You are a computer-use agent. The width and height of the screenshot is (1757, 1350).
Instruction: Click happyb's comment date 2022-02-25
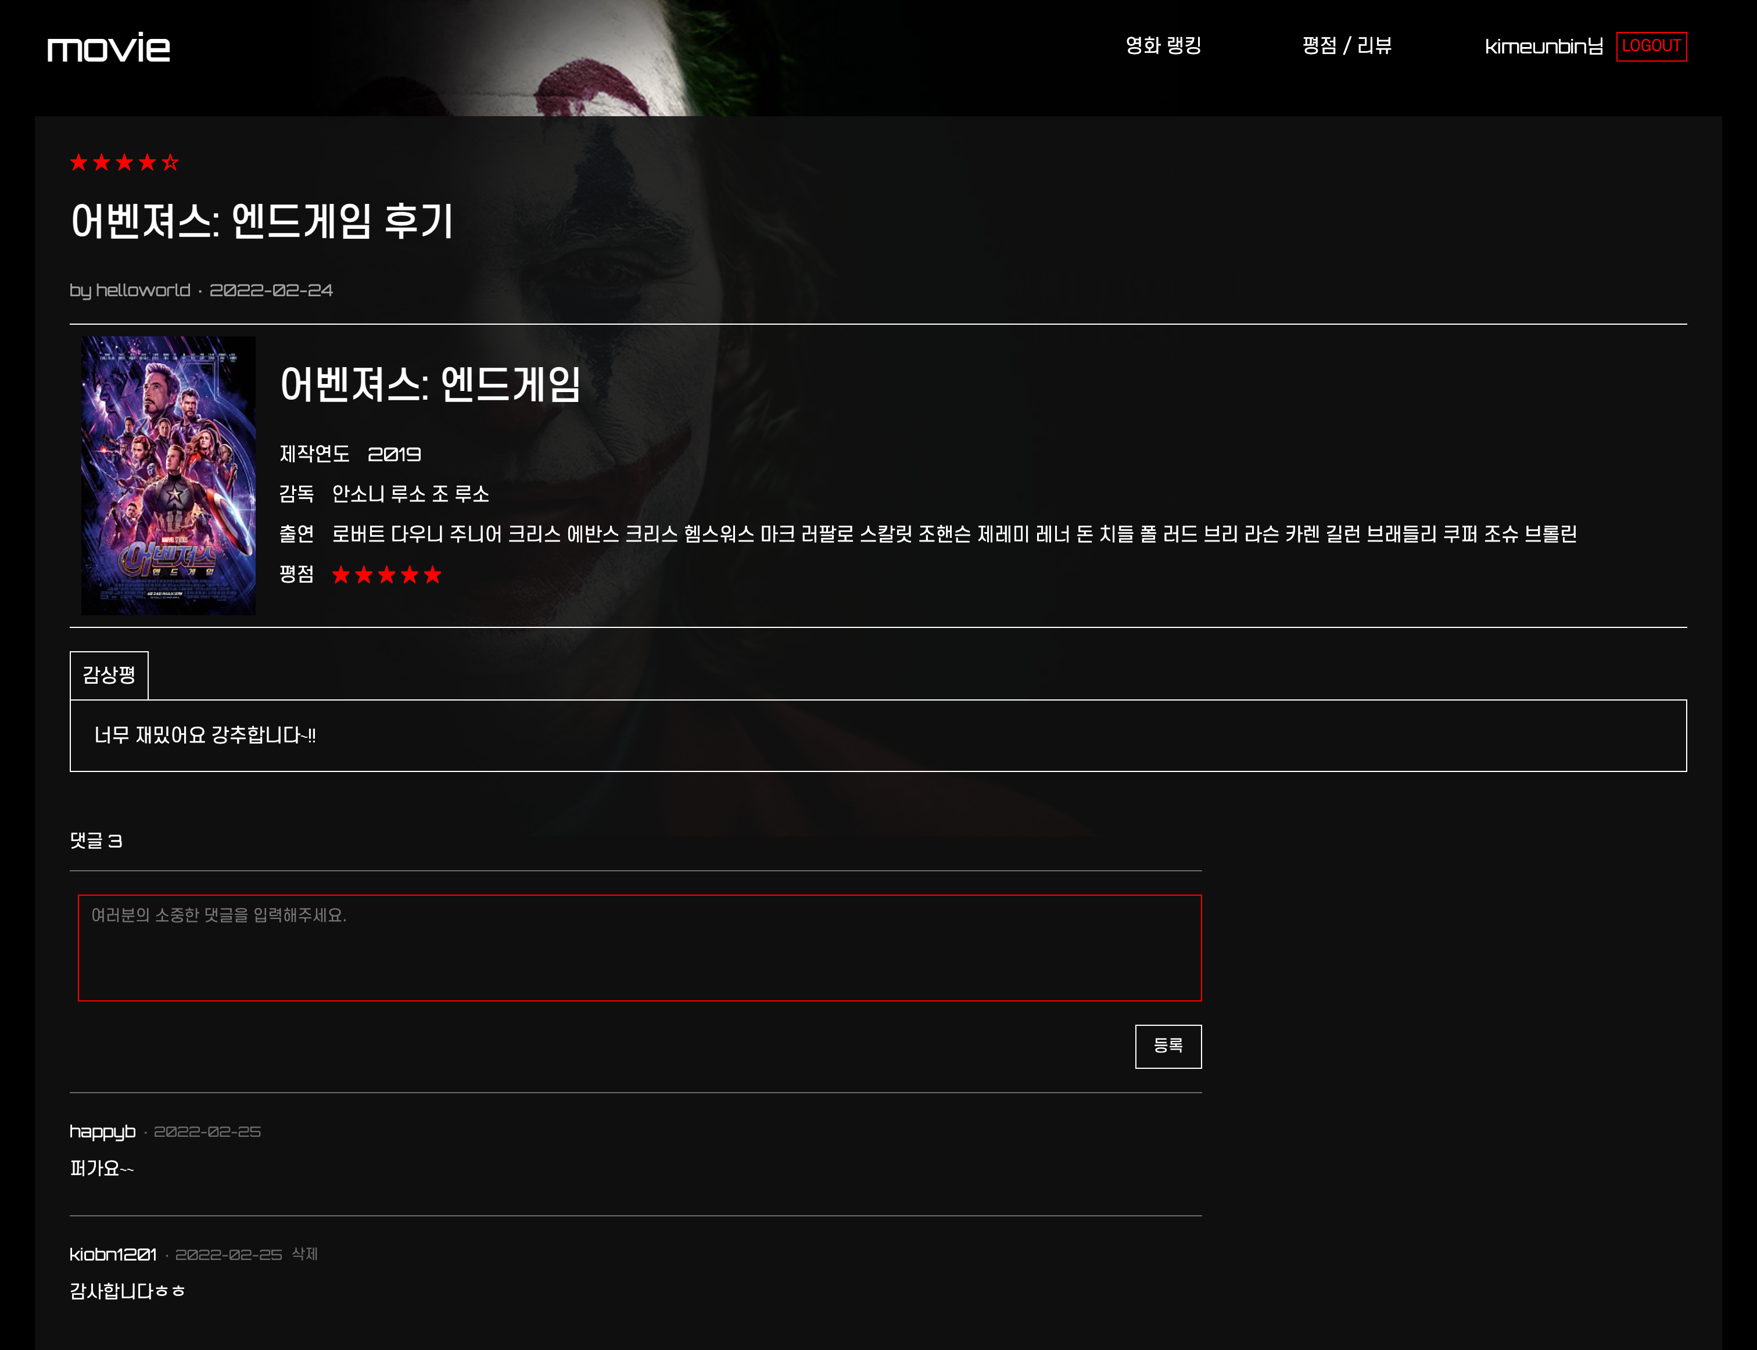point(207,1132)
